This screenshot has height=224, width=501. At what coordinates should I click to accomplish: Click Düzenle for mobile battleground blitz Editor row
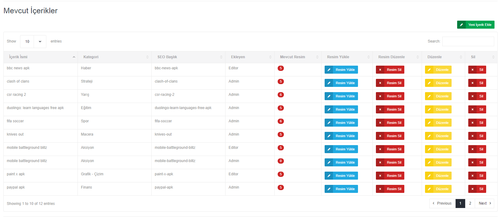[438, 149]
